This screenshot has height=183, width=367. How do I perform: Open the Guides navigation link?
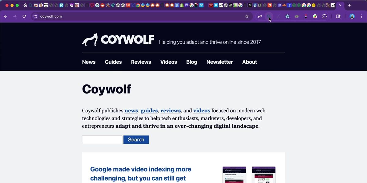(x=113, y=62)
